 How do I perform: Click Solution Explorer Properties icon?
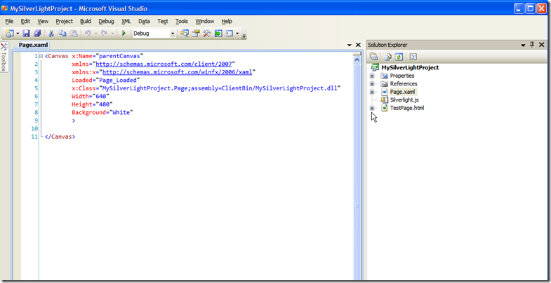(x=373, y=57)
